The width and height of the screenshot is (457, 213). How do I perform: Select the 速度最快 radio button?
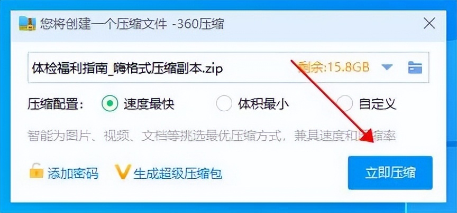click(x=110, y=103)
